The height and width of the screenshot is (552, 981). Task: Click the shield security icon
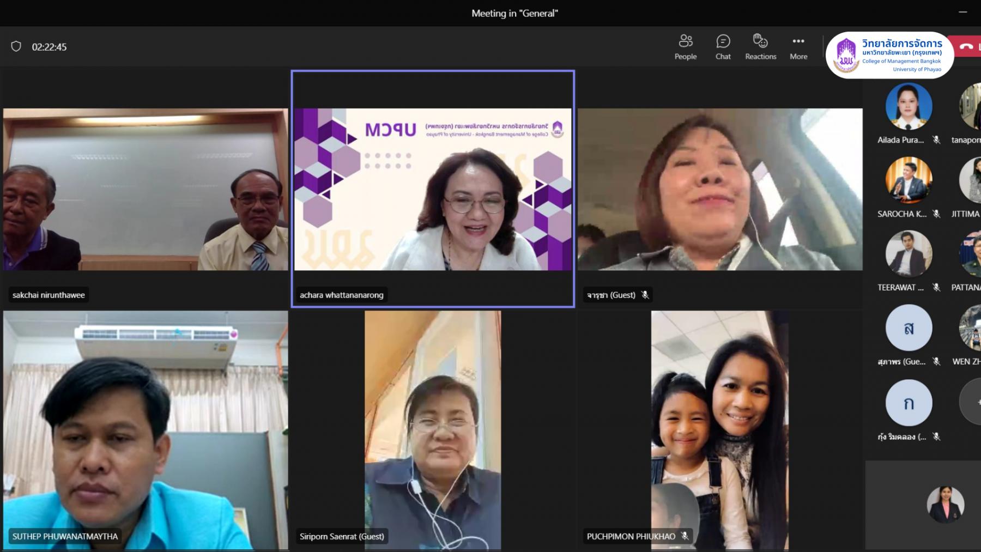pyautogui.click(x=16, y=46)
